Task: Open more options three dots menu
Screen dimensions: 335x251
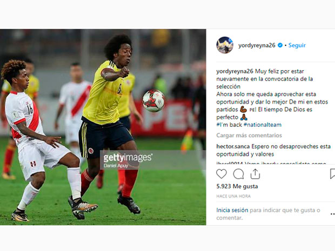Action: pos(333,214)
